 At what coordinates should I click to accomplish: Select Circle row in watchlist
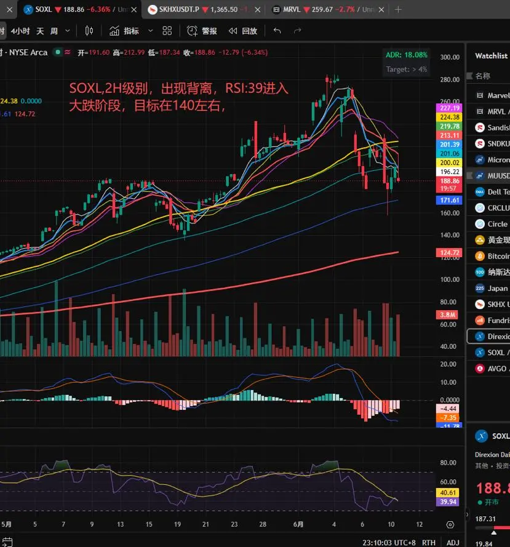488,224
